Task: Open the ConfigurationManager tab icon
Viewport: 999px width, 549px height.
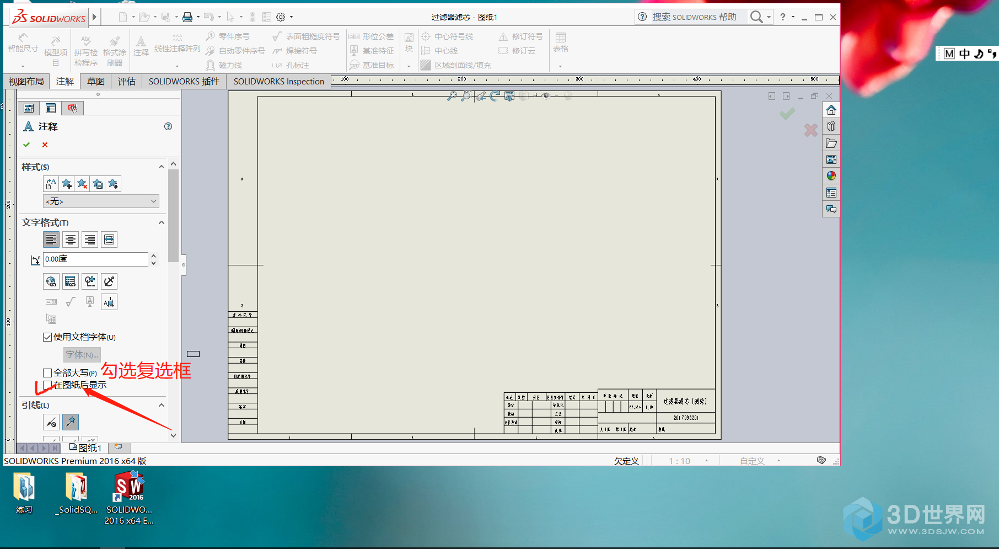Action: coord(72,108)
